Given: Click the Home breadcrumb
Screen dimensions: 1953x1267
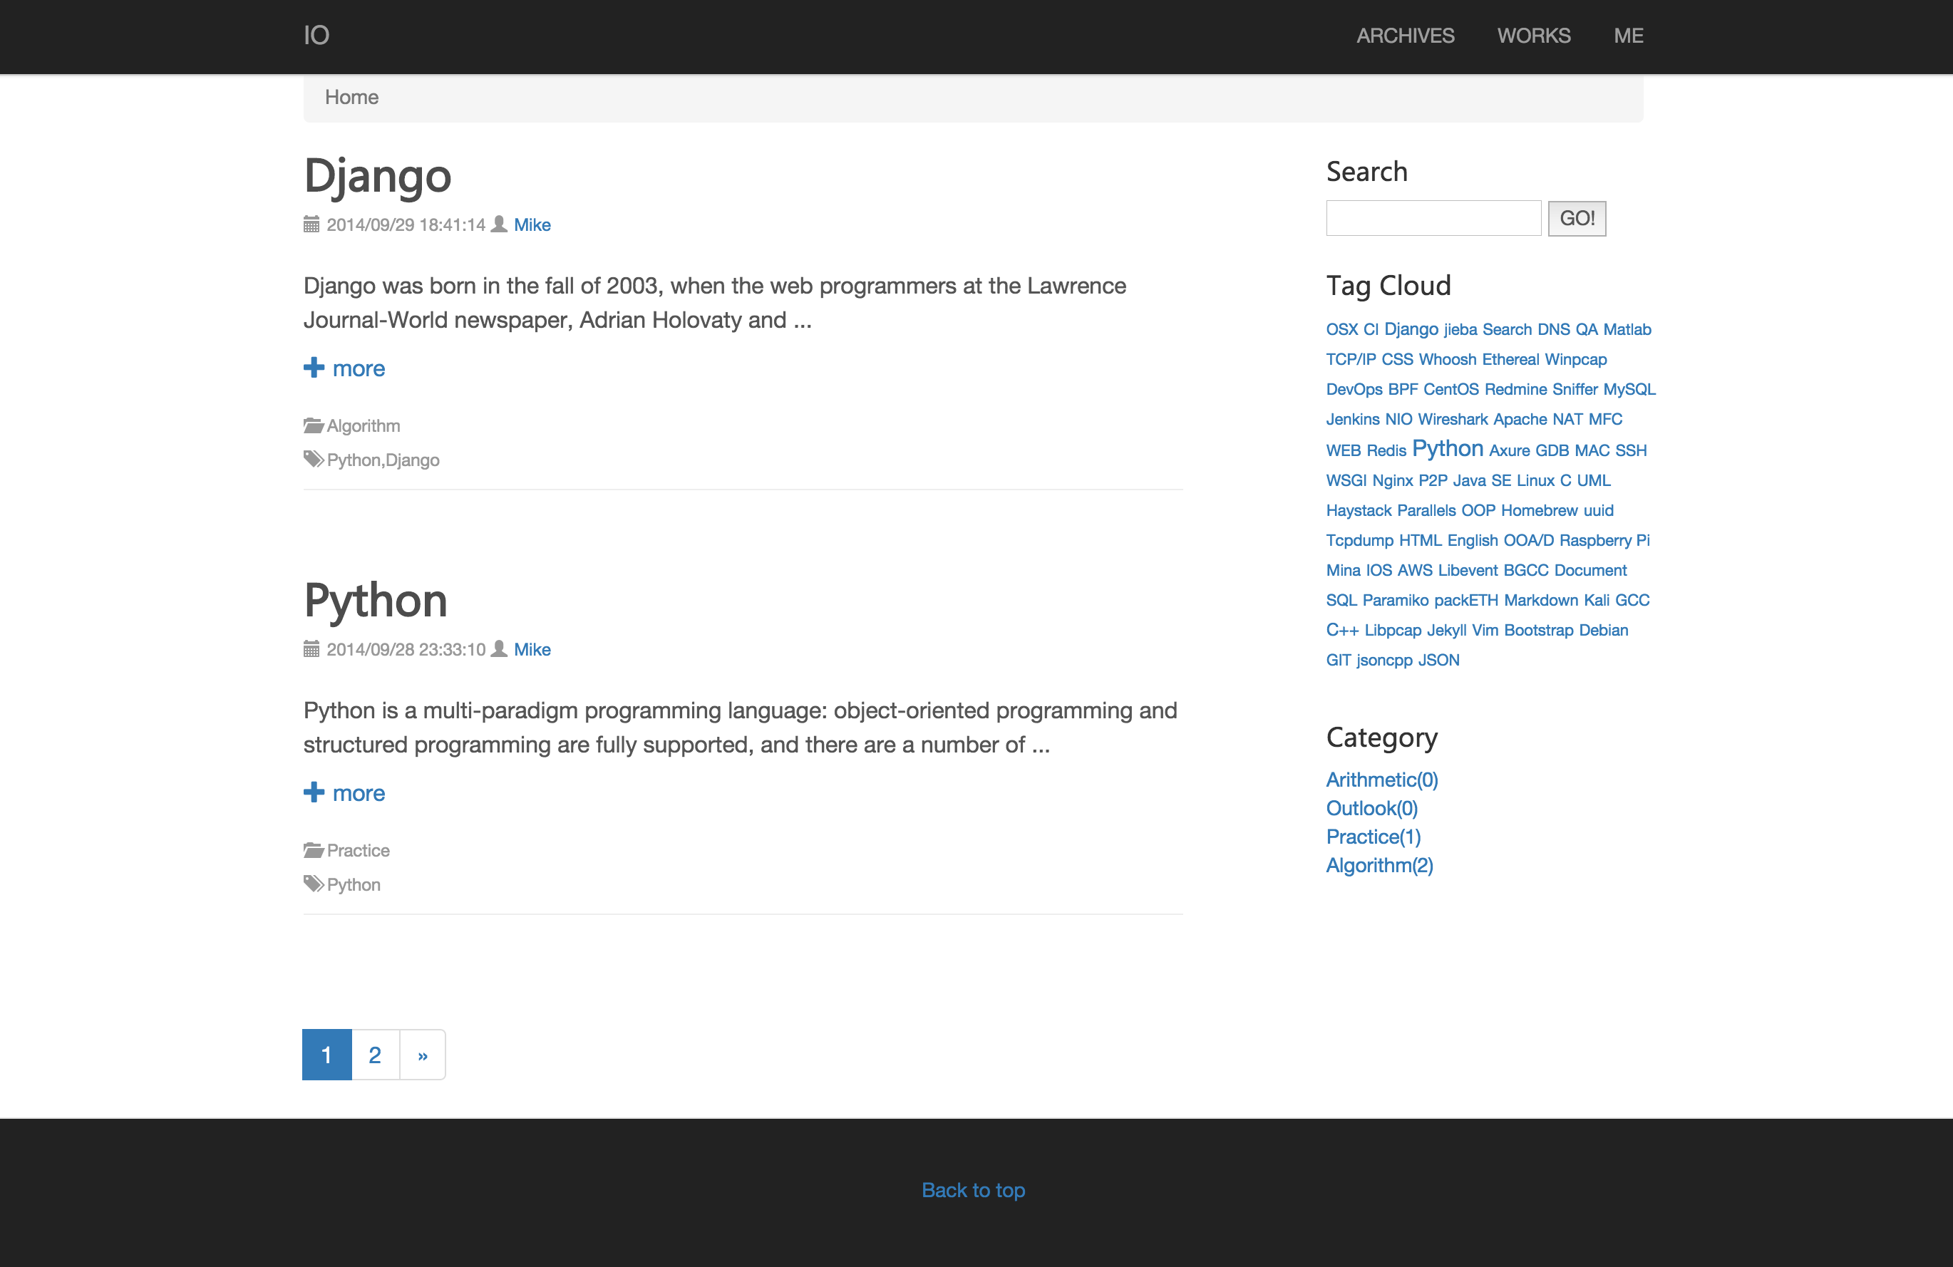Looking at the screenshot, I should [351, 98].
